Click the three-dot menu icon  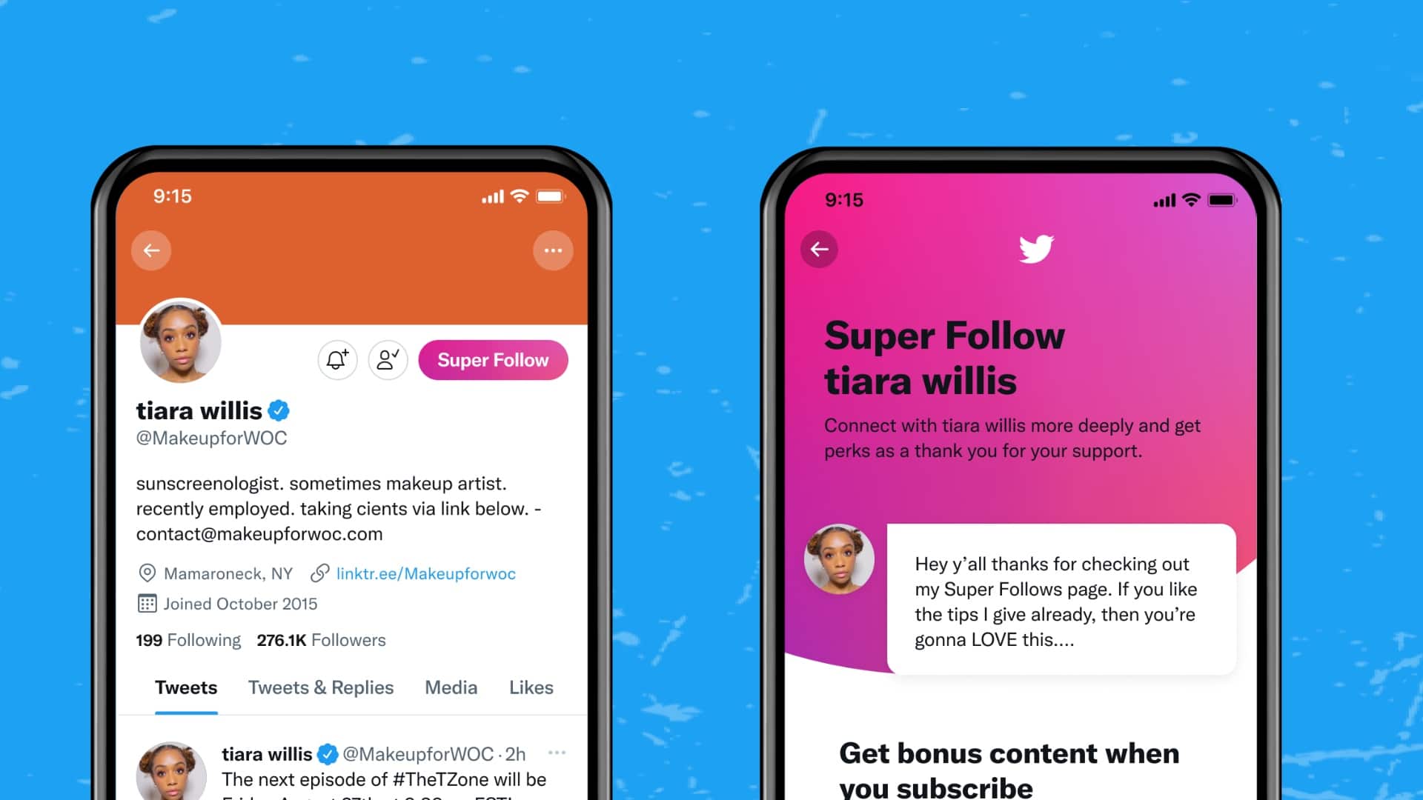coord(552,250)
